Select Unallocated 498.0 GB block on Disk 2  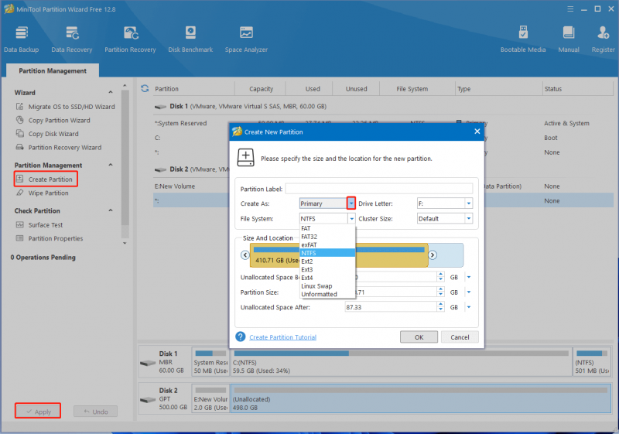point(421,398)
